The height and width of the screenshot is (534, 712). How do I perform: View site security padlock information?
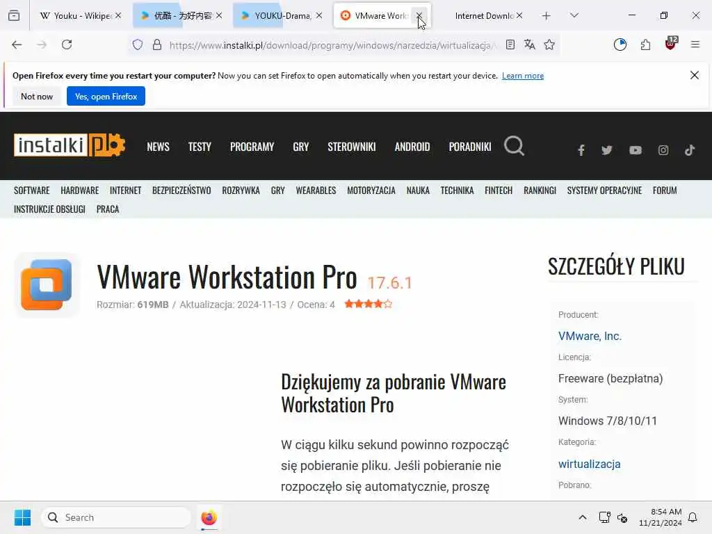[x=157, y=44]
